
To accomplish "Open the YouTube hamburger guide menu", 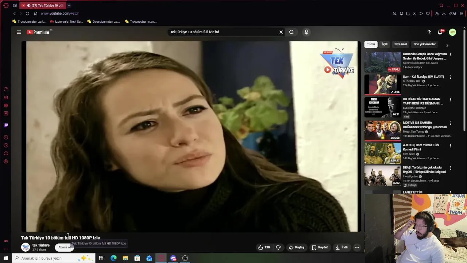I will click(19, 32).
